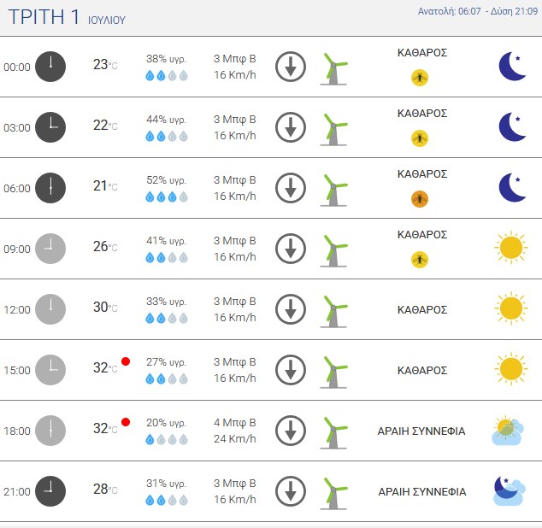The height and width of the screenshot is (528, 542).
Task: Click the dark clock icon at 00:00
Action: pos(50,67)
